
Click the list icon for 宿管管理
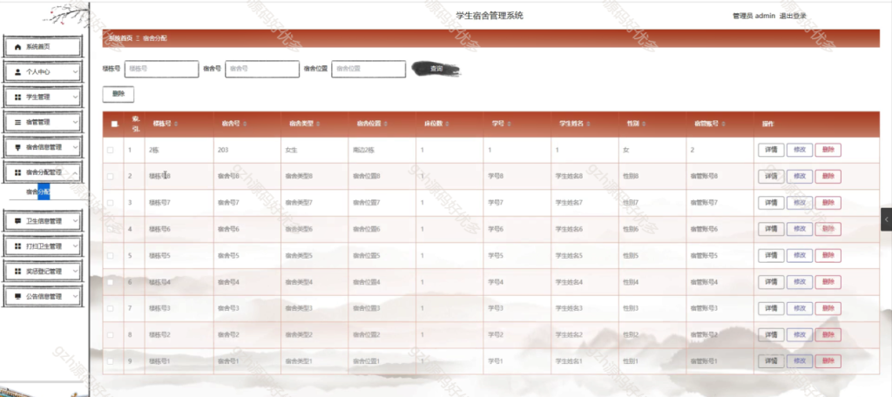[x=17, y=122]
